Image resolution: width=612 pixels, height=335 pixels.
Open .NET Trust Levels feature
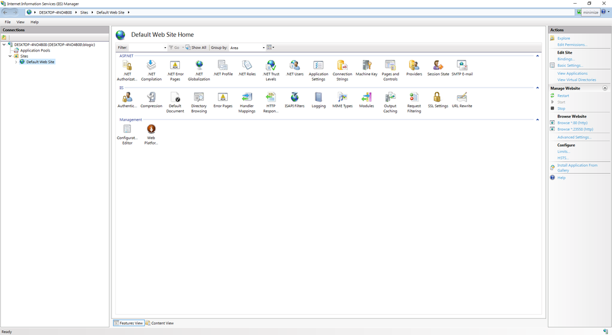(x=271, y=70)
